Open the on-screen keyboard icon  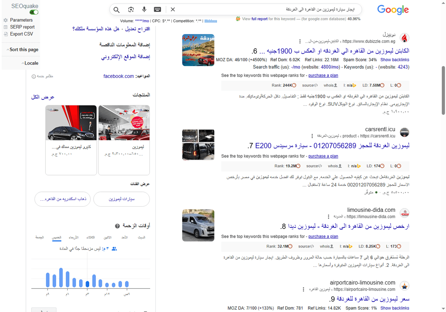tap(157, 9)
